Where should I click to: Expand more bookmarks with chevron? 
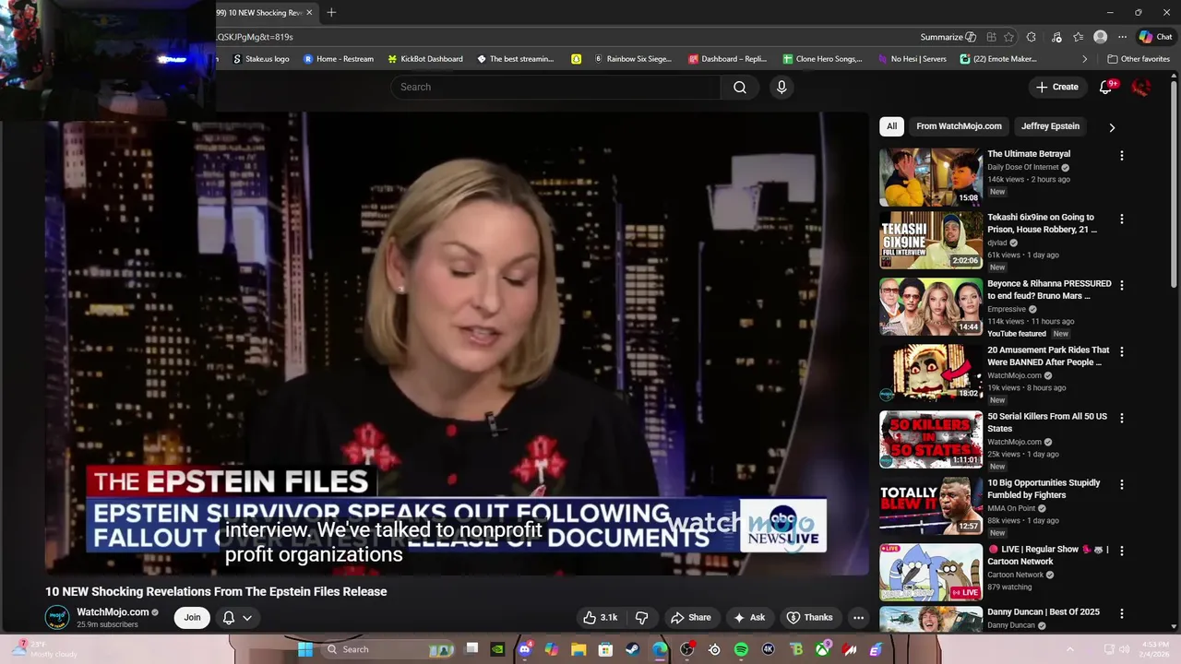[1085, 59]
